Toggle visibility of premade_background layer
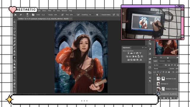The width and height of the screenshot is (190, 107). point(154,94)
